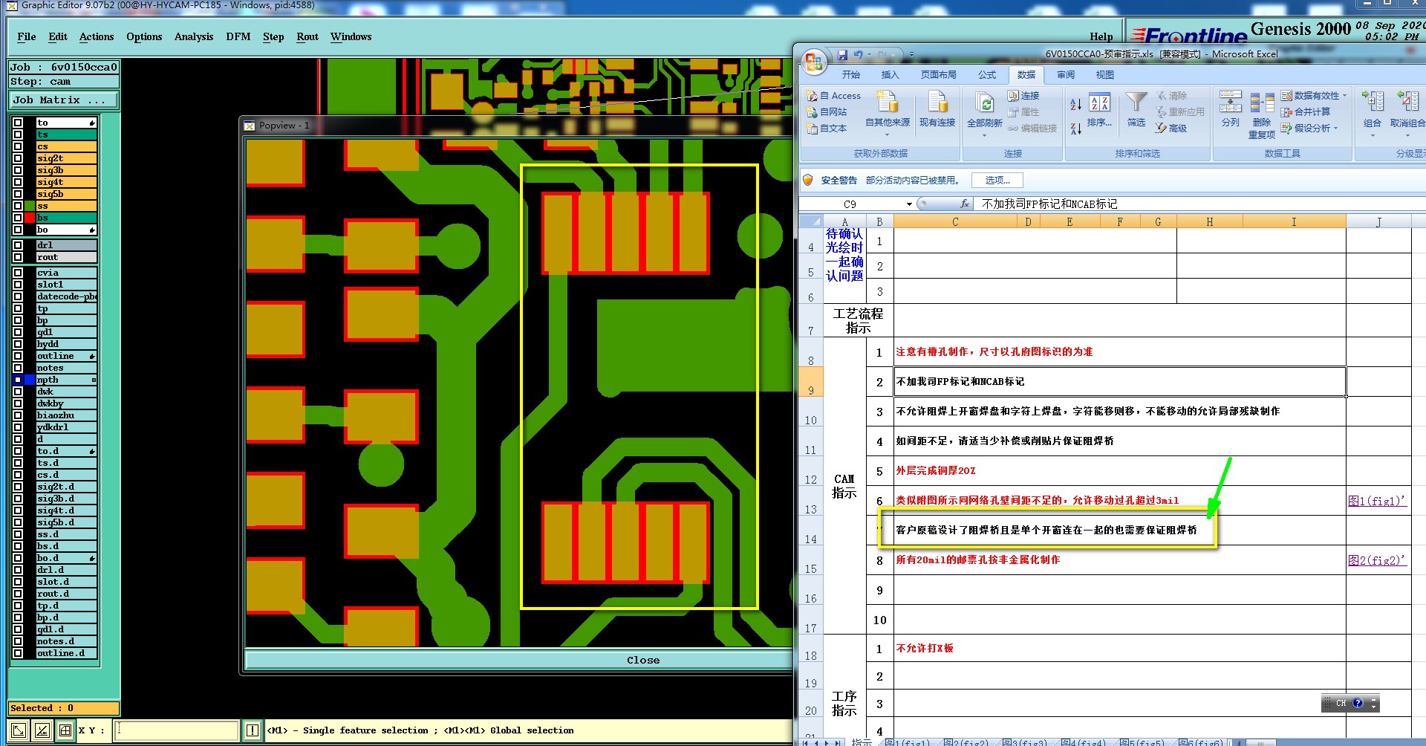This screenshot has height=746, width=1426.
Task: Toggle display checkbox for layer 'ss'
Action: (x=18, y=206)
